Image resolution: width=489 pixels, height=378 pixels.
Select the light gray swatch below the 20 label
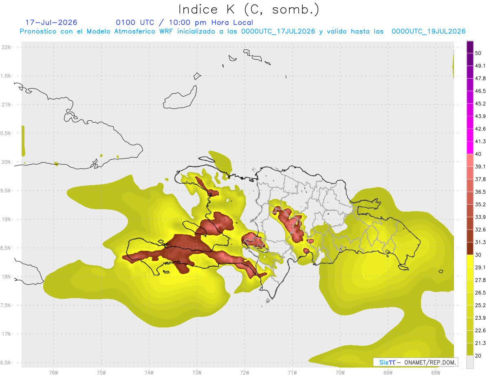[x=470, y=362]
